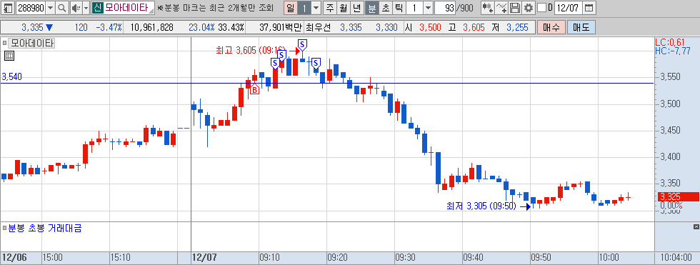This screenshot has width=700, height=265.
Task: Toggle the 모아데이타 chart legend box
Action: click(x=5, y=44)
